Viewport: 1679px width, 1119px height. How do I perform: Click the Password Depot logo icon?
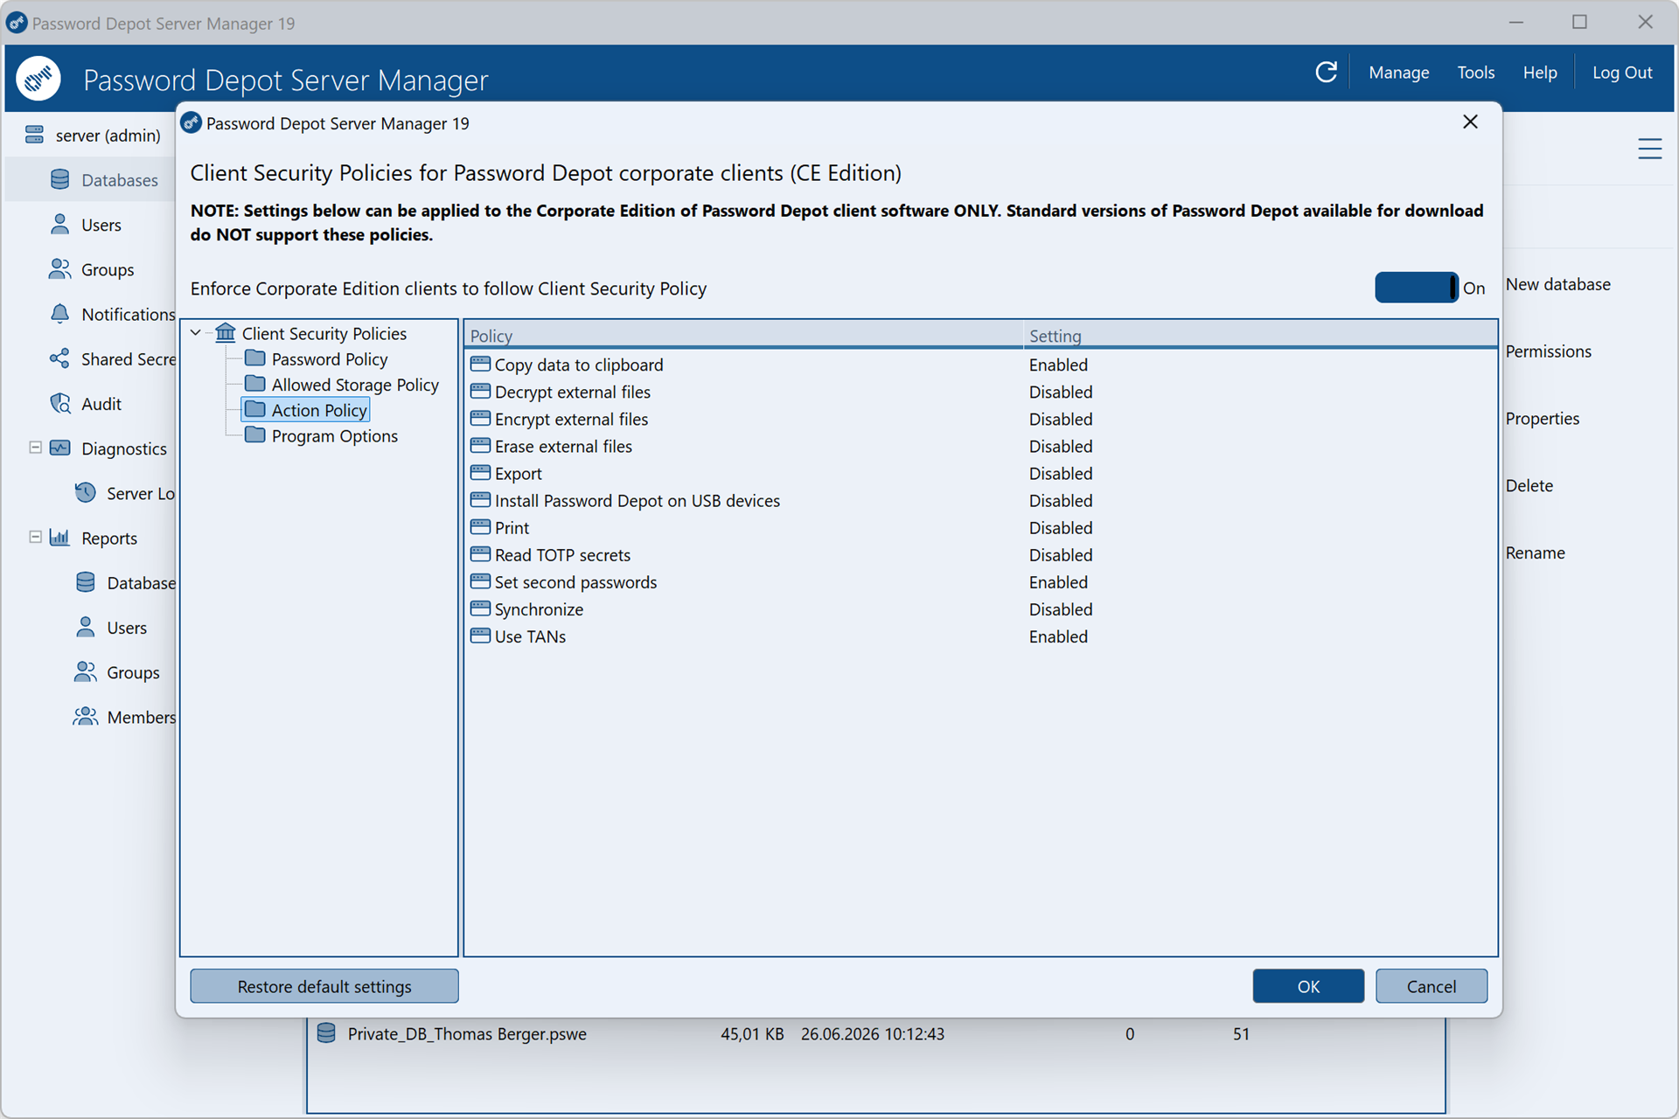click(38, 79)
